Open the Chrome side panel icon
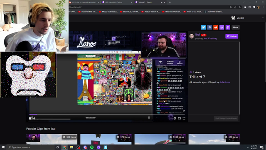Image resolution: width=266 pixels, height=150 pixels. (x=254, y=7)
